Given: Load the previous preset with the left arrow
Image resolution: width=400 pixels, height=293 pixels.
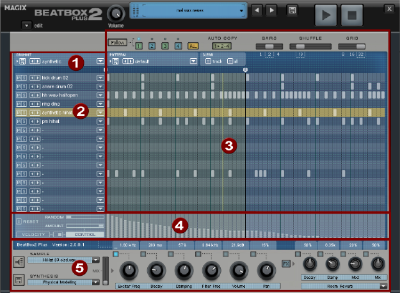Looking at the screenshot, I should [x=257, y=10].
